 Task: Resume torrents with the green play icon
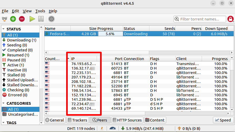(32, 19)
